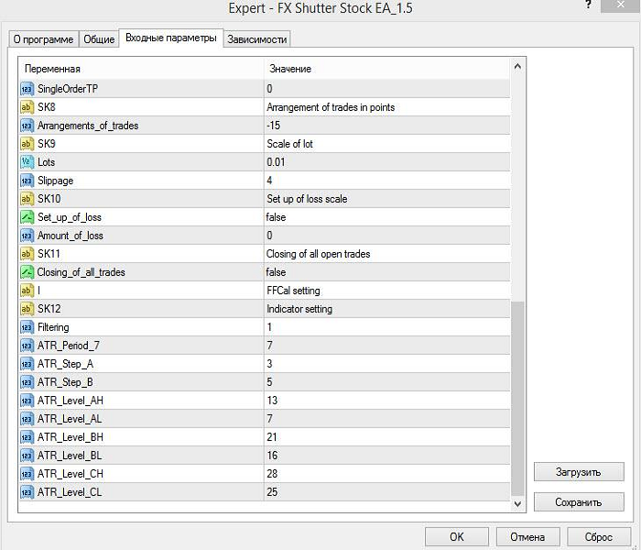
Task: Click the double-type icon beside Lots
Action: click(x=27, y=162)
